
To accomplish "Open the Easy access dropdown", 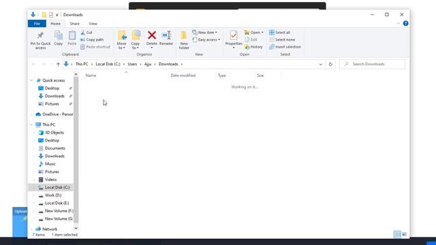I will (x=206, y=39).
